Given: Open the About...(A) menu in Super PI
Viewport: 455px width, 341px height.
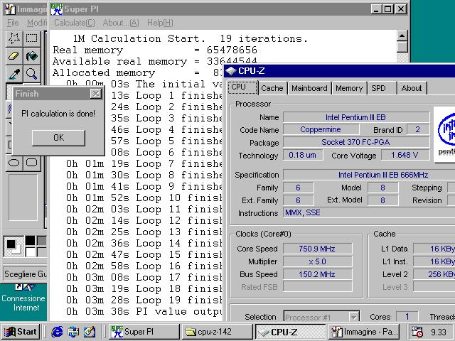Looking at the screenshot, I should [x=121, y=23].
